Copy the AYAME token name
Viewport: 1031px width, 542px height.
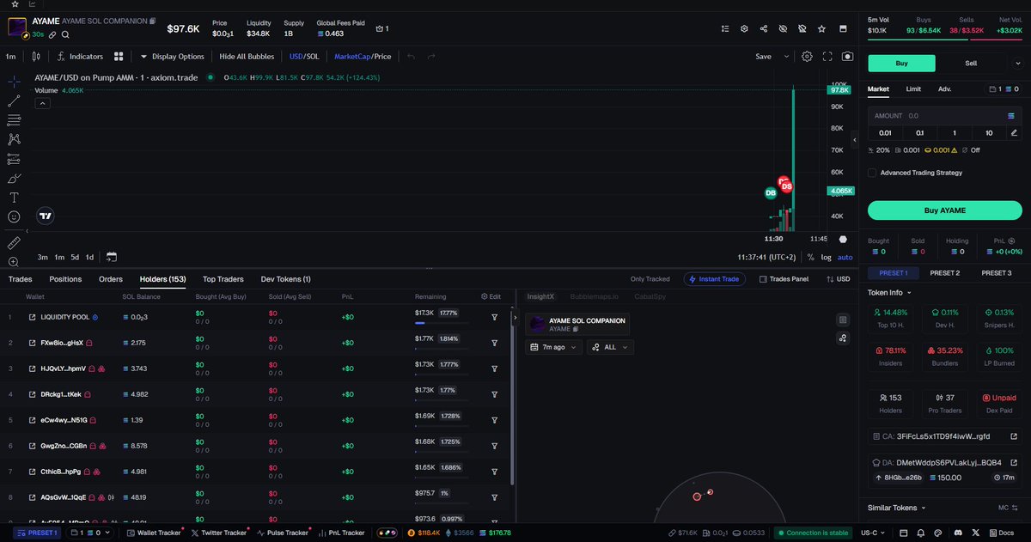pos(152,20)
